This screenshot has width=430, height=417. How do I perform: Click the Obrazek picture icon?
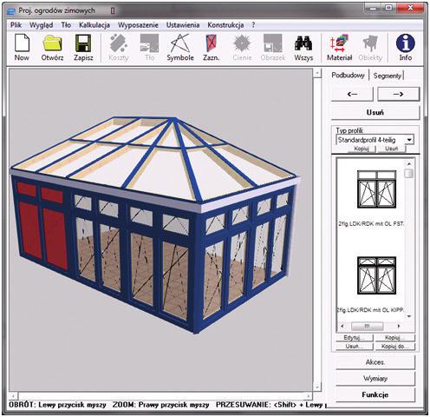point(273,47)
